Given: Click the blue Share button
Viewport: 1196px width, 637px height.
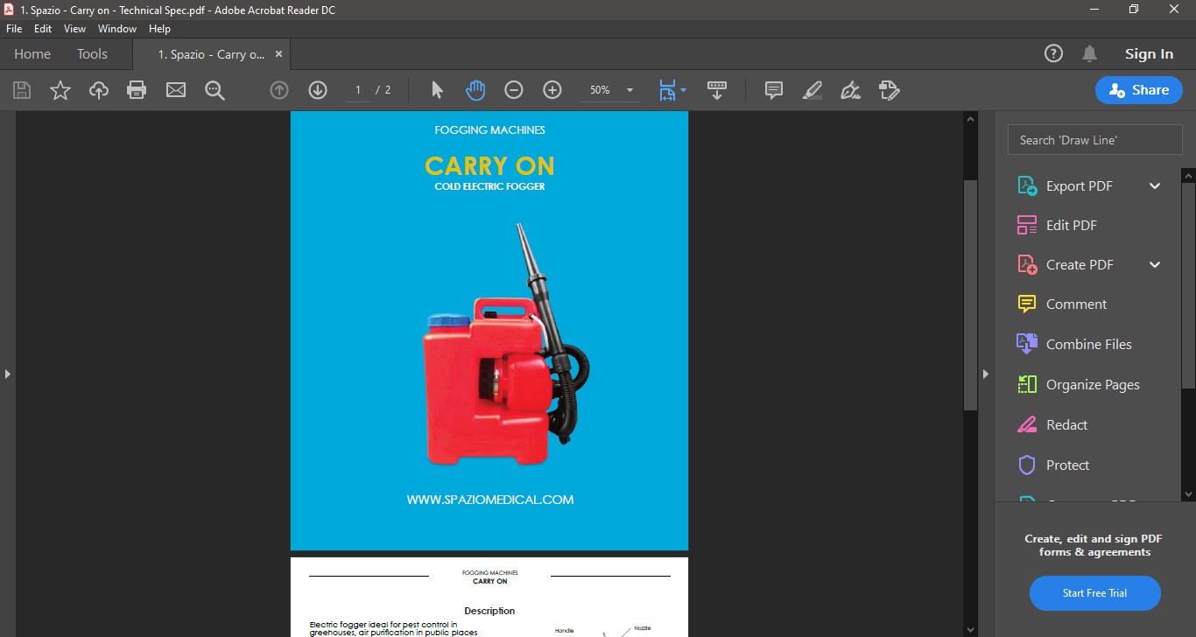Looking at the screenshot, I should (x=1138, y=90).
